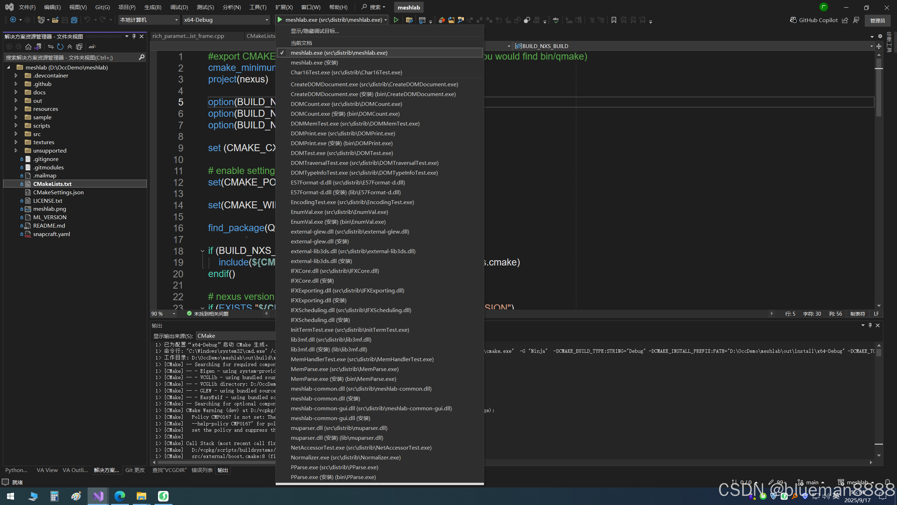Switch to rich_paramet...ist_frame.cpp tab
897x505 pixels.
click(x=188, y=36)
